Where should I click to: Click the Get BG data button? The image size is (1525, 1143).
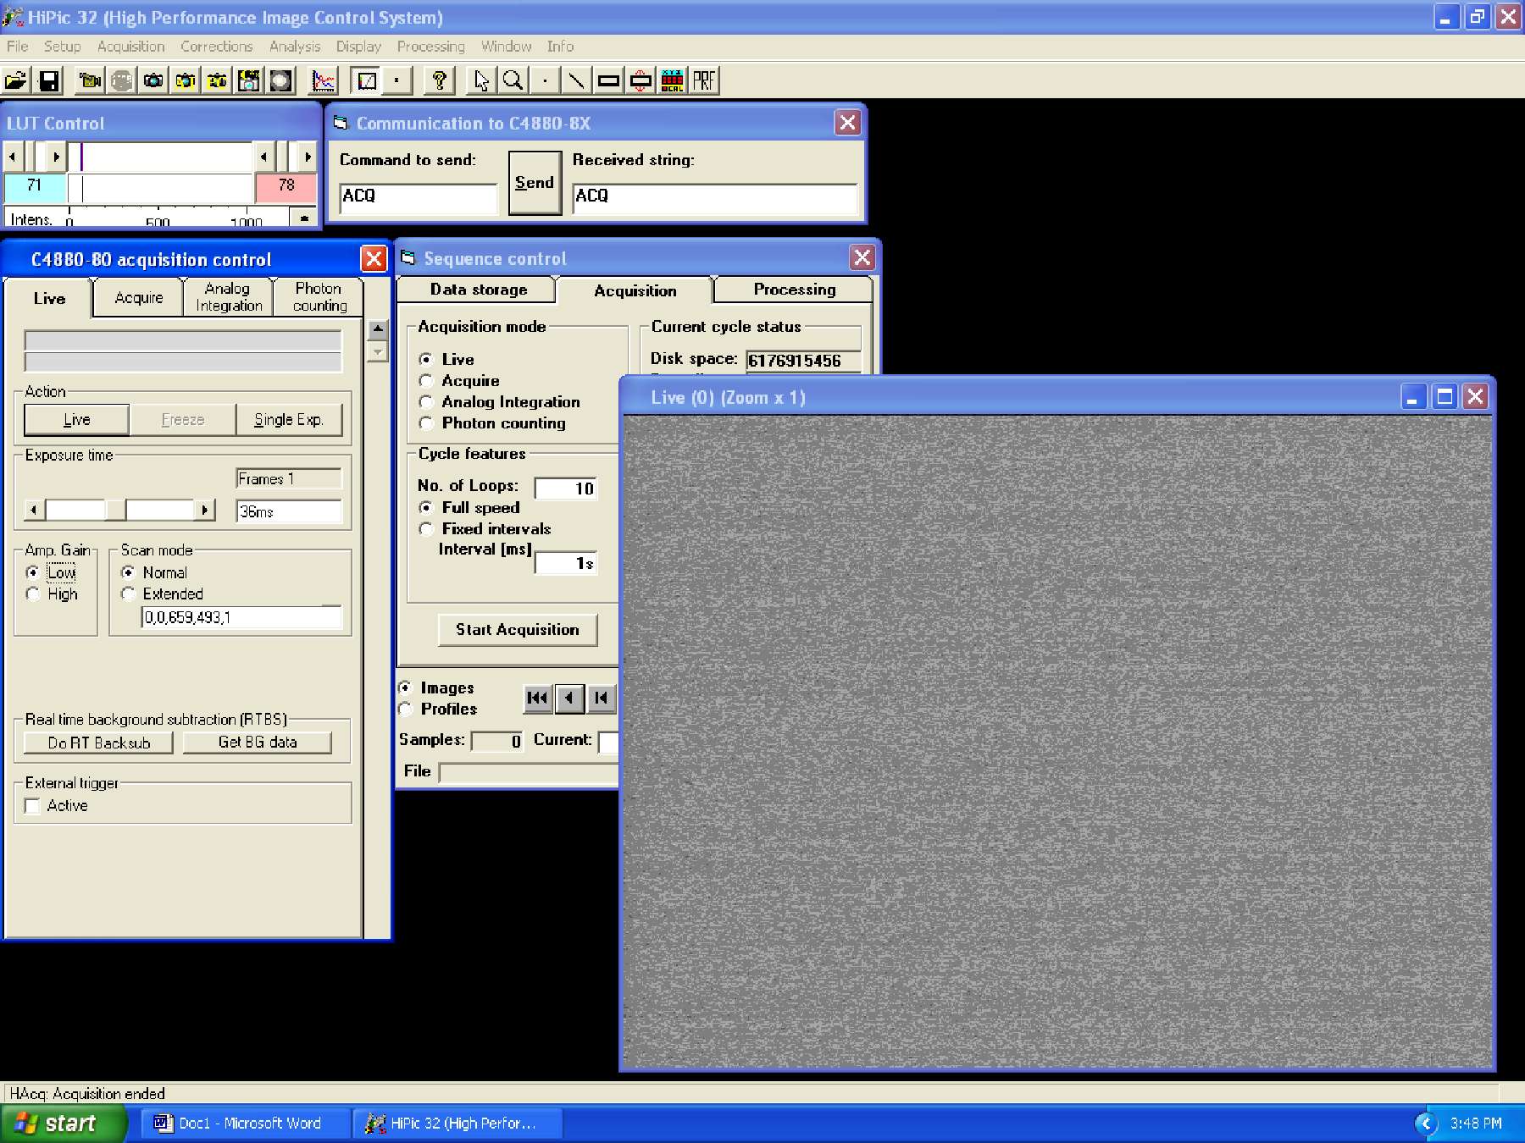coord(257,743)
